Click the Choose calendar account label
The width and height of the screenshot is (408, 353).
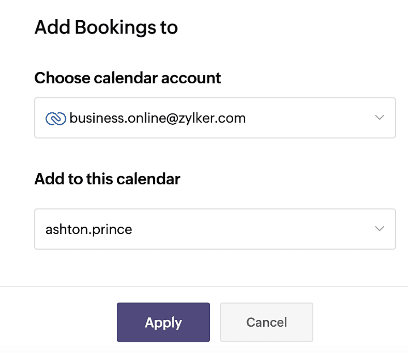128,78
